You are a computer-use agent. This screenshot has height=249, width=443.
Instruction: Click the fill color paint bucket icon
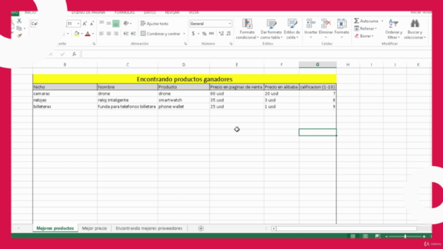tap(77, 34)
